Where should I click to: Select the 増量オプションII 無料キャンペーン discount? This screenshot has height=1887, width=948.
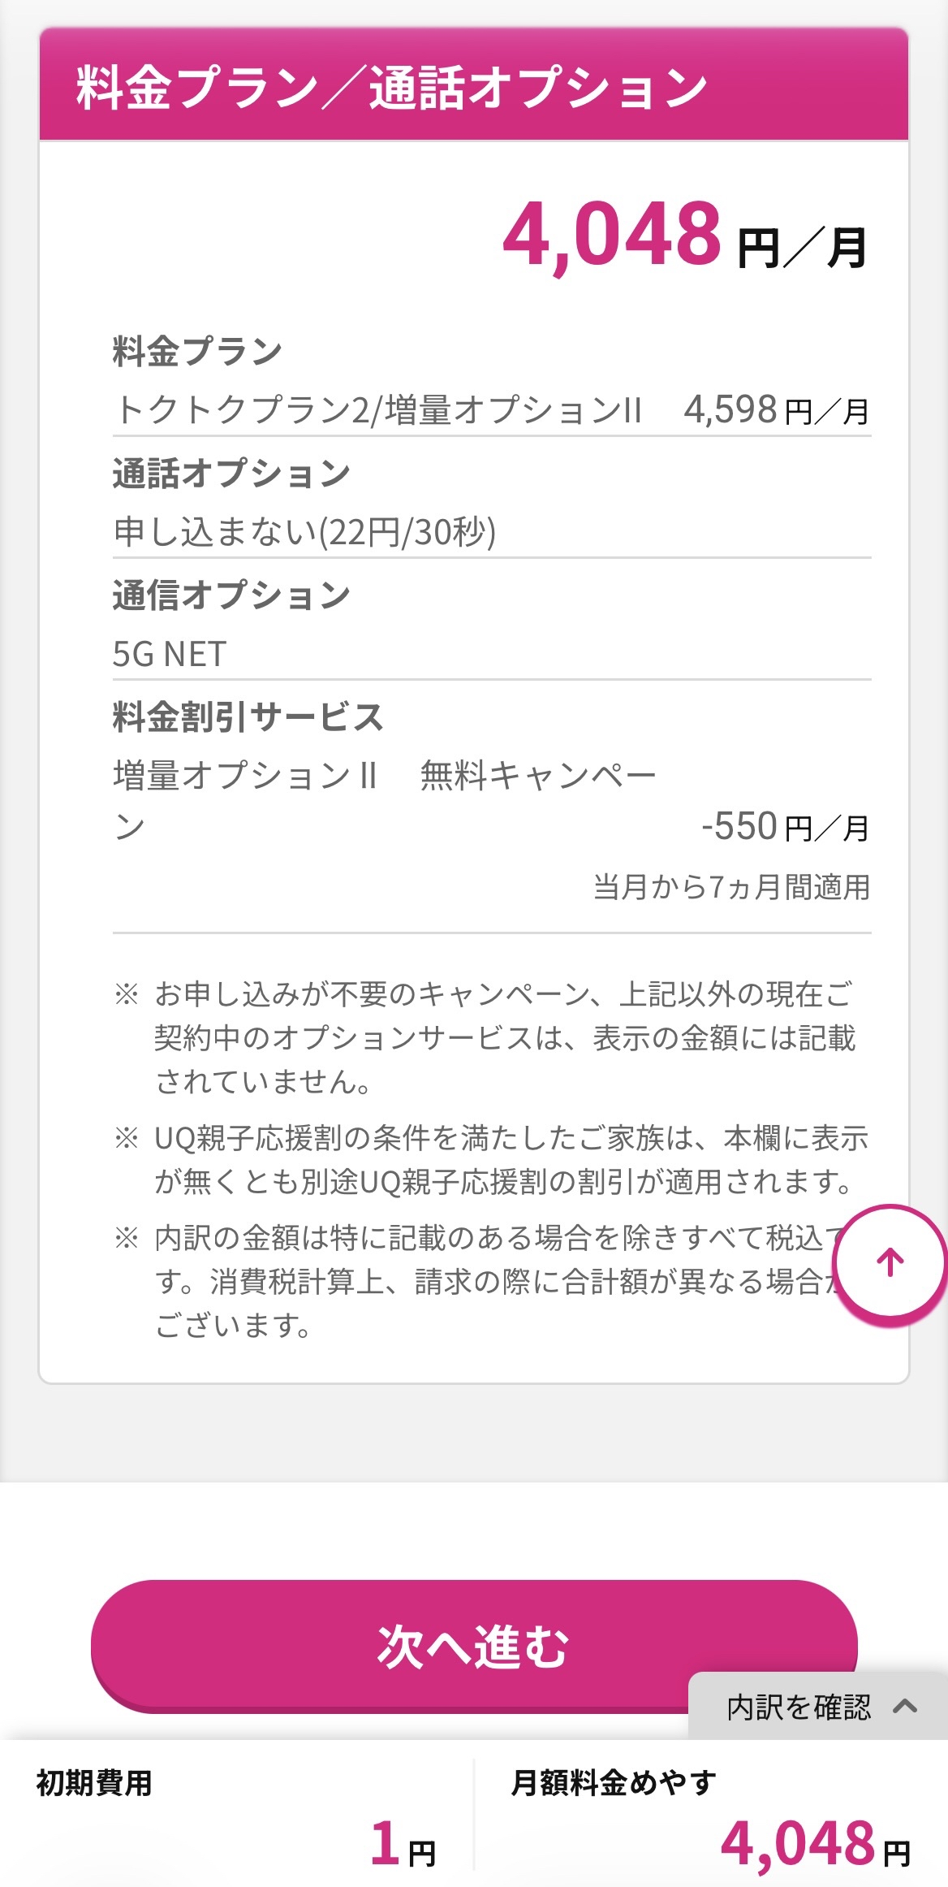point(384,800)
